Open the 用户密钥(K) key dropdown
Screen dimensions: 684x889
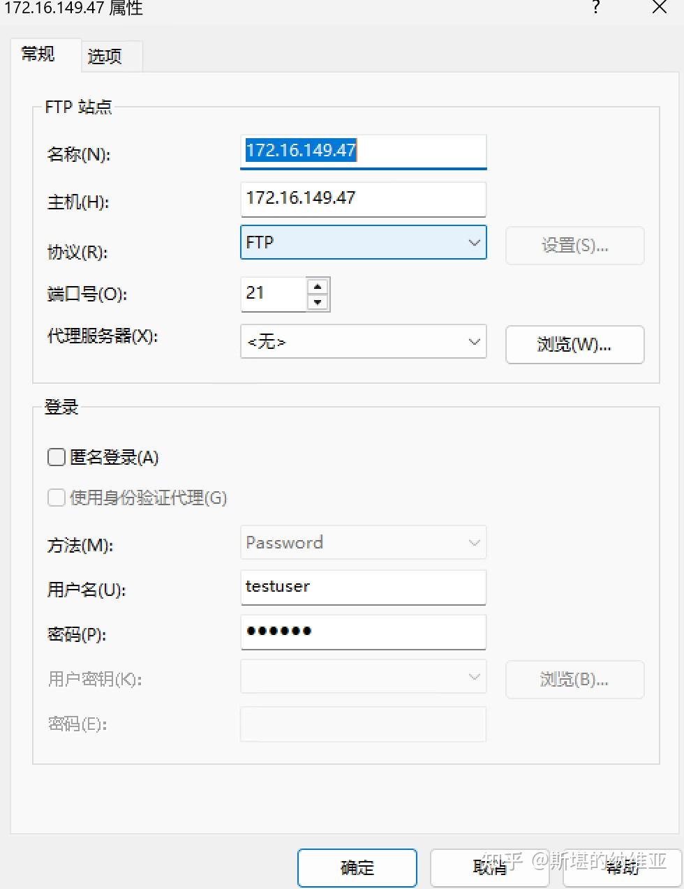[x=475, y=676]
